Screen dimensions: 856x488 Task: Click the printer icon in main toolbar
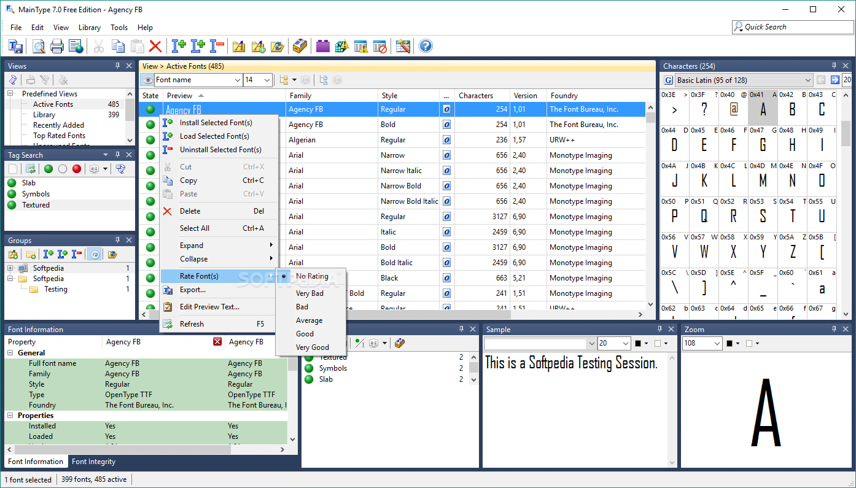click(57, 46)
